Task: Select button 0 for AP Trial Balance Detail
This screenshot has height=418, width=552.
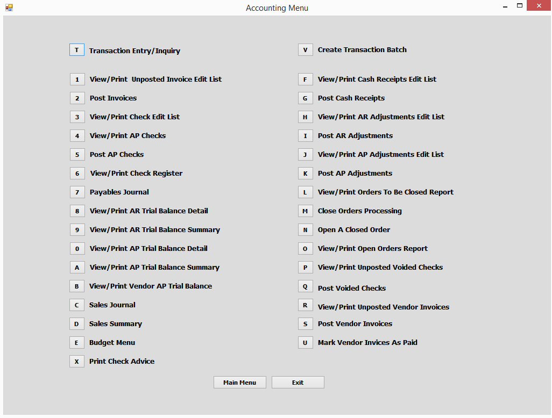Action: [x=77, y=249]
